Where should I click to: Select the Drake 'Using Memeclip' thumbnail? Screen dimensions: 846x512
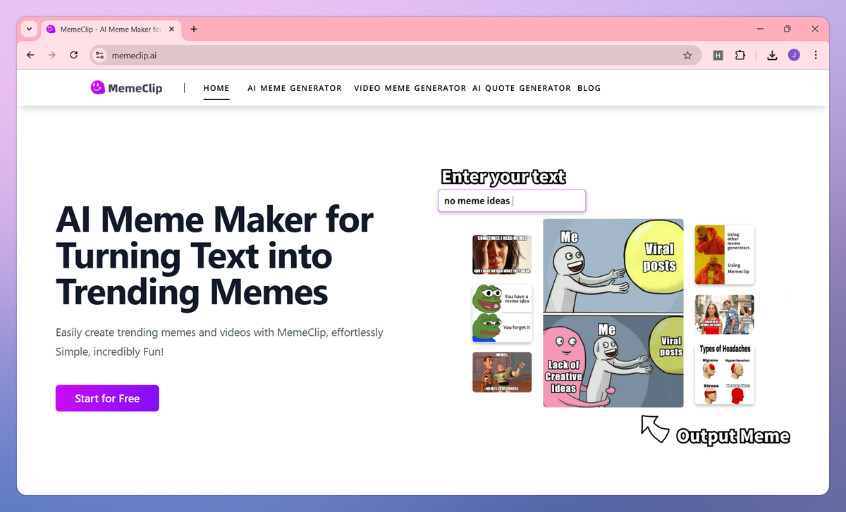[x=724, y=254]
